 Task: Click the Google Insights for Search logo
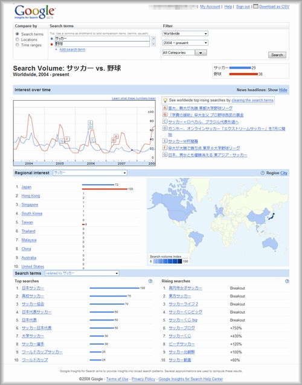pos(34,12)
